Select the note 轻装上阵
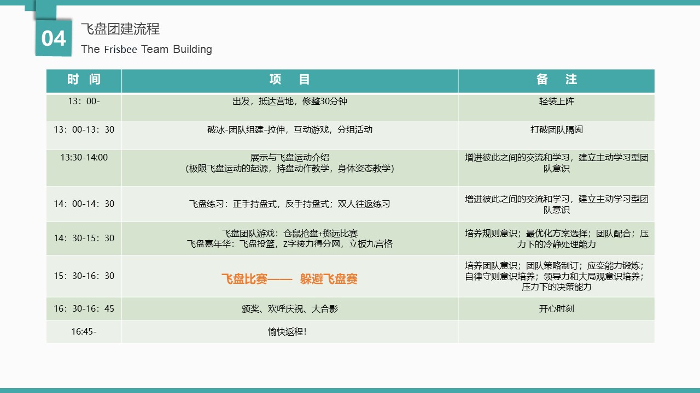Image resolution: width=700 pixels, height=393 pixels. (557, 101)
